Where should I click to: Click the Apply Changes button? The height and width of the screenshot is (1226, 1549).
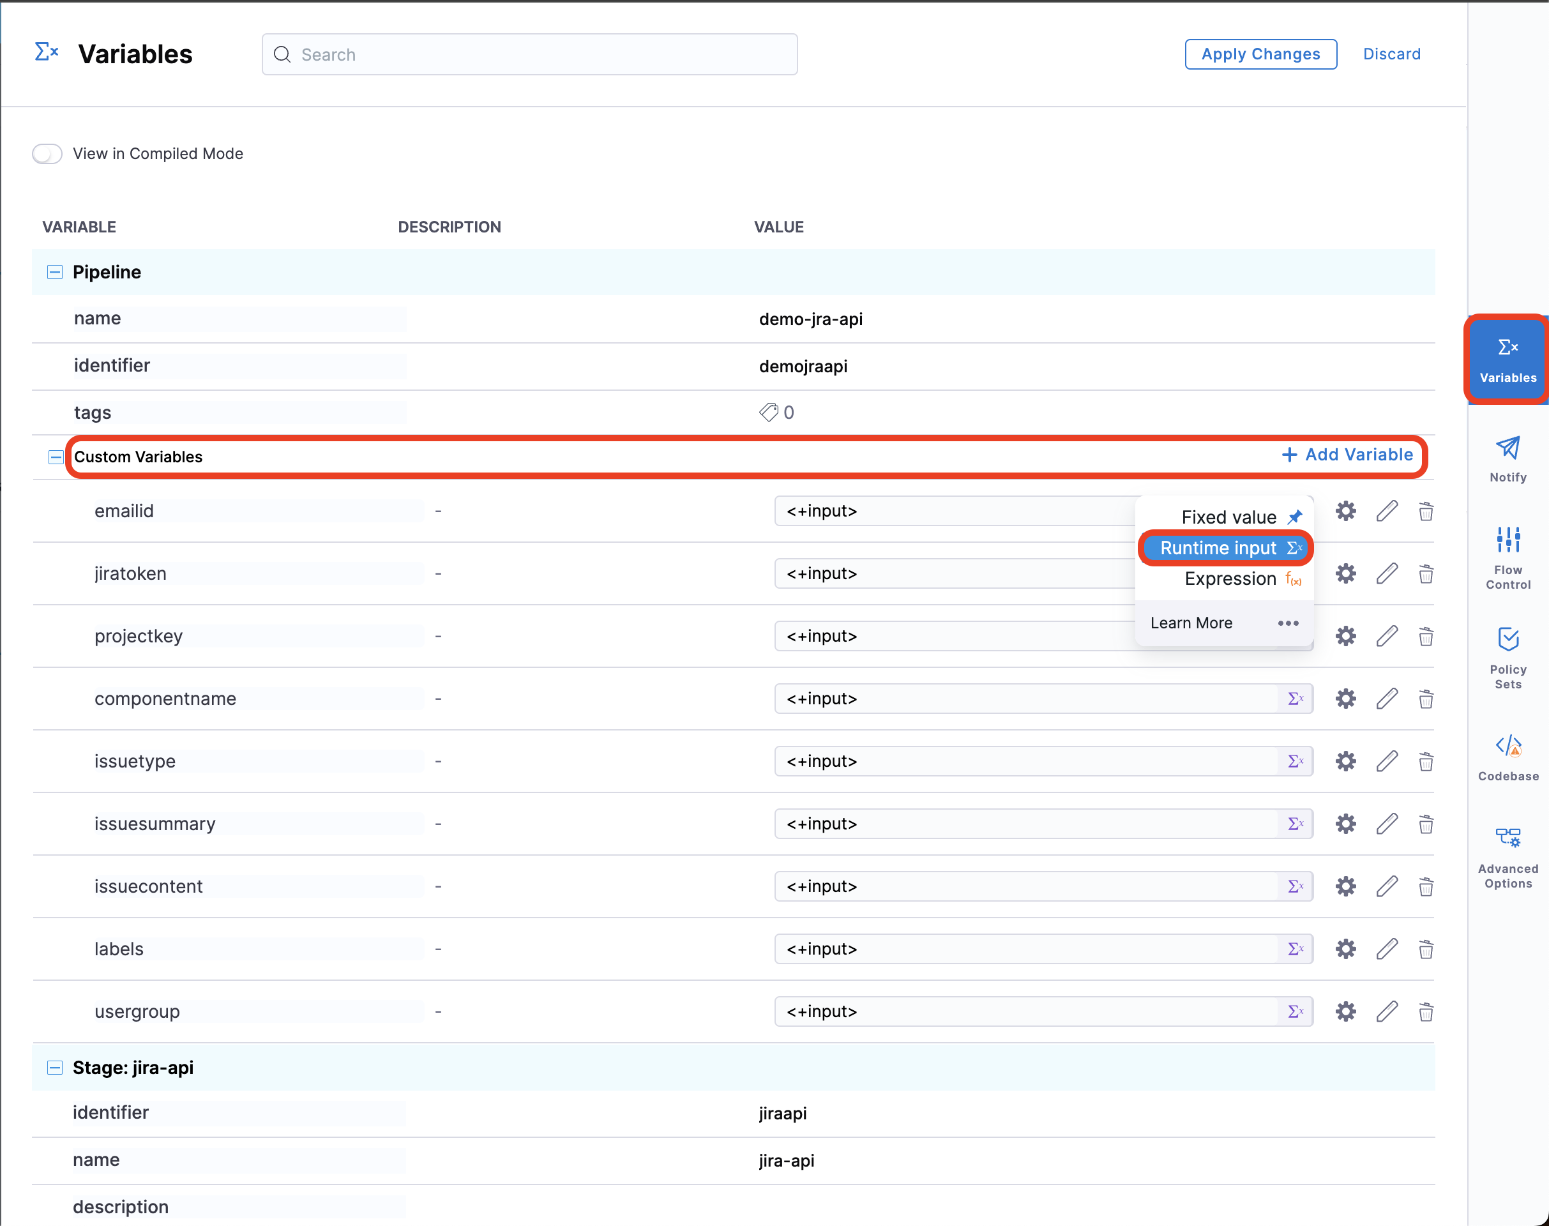1260,54
